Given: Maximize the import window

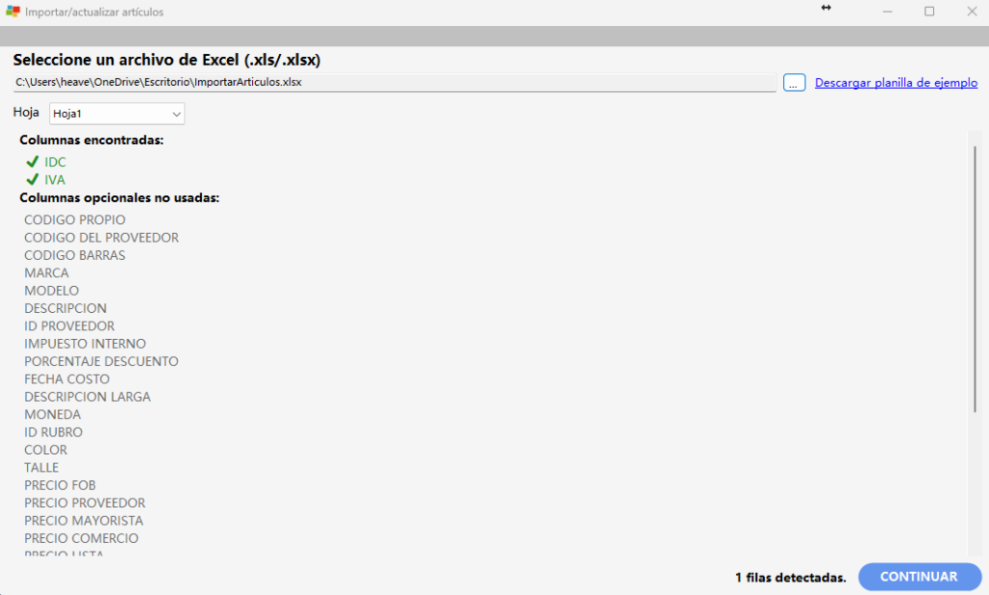Looking at the screenshot, I should (929, 12).
